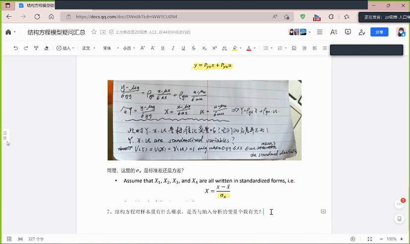Click the Undo arrow in toolbar

tap(16, 48)
